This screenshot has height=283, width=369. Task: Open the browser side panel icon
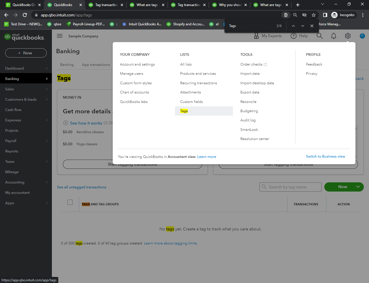pyautogui.click(x=325, y=15)
